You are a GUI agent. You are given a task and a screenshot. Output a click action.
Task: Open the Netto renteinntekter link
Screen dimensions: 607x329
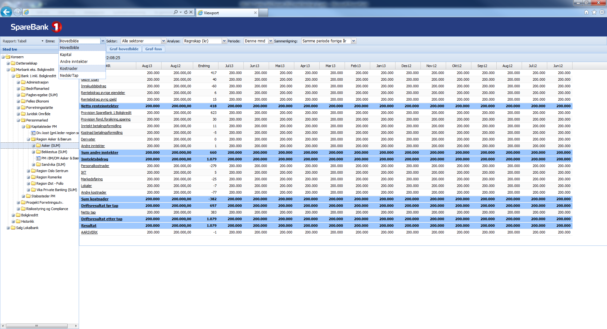(100, 106)
